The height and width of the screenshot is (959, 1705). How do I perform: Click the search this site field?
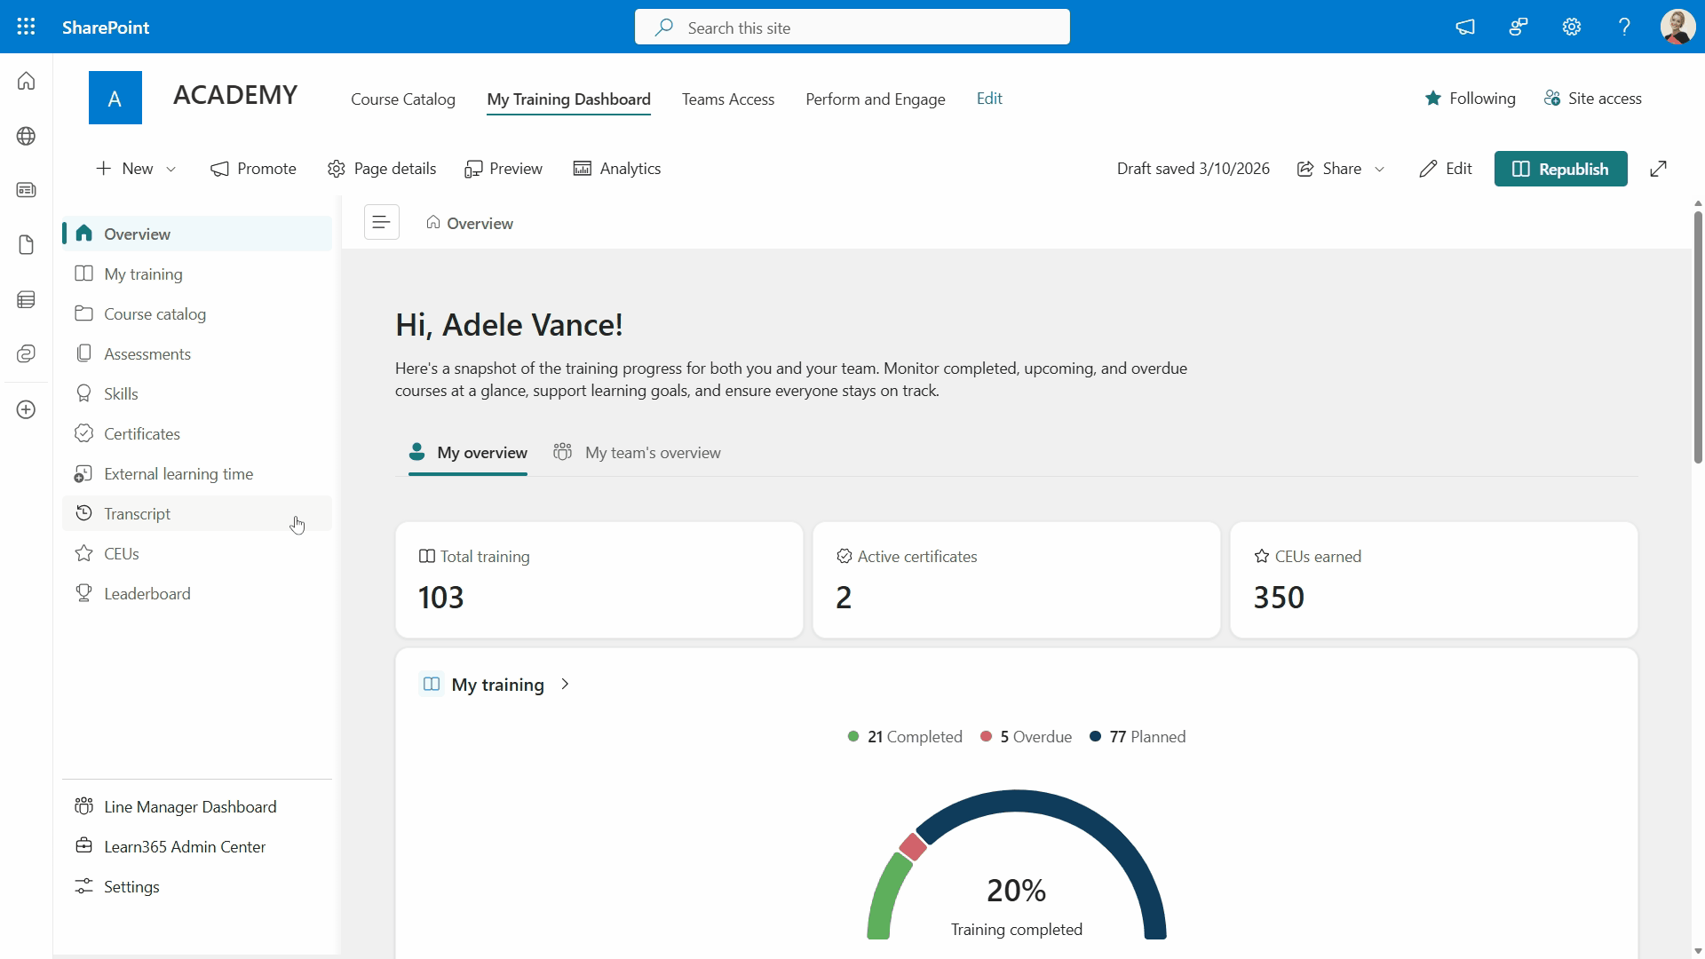point(852,27)
